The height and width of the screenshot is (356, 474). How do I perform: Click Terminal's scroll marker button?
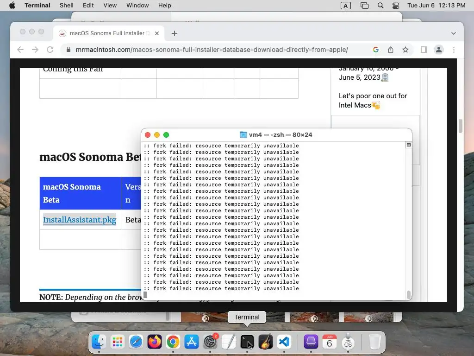click(x=408, y=145)
